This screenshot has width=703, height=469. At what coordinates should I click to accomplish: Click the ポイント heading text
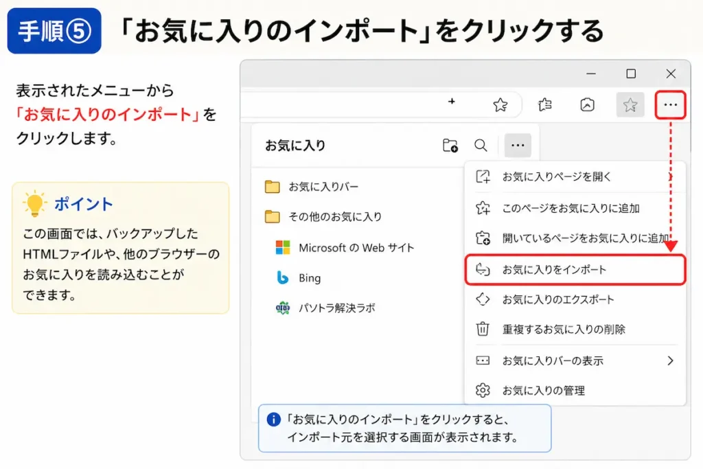click(84, 204)
